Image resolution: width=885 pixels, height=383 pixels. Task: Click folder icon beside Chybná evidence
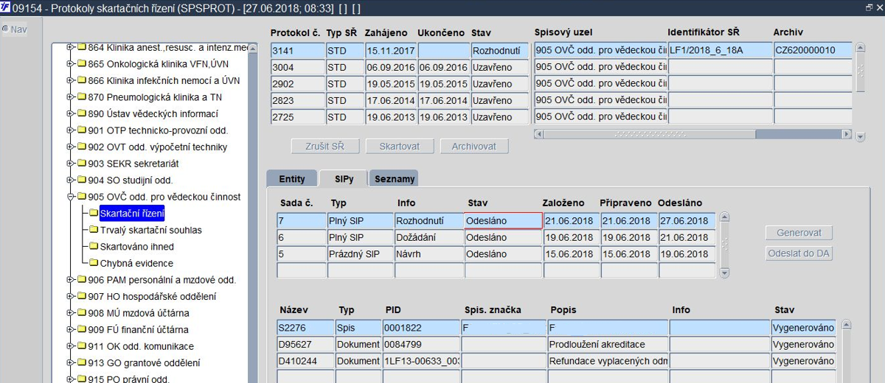tap(94, 263)
